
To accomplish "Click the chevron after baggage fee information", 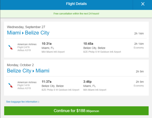I will 39,102.
